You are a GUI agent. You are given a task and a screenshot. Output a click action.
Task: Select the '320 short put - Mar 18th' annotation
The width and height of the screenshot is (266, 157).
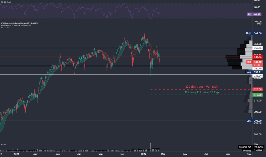(x=201, y=86)
